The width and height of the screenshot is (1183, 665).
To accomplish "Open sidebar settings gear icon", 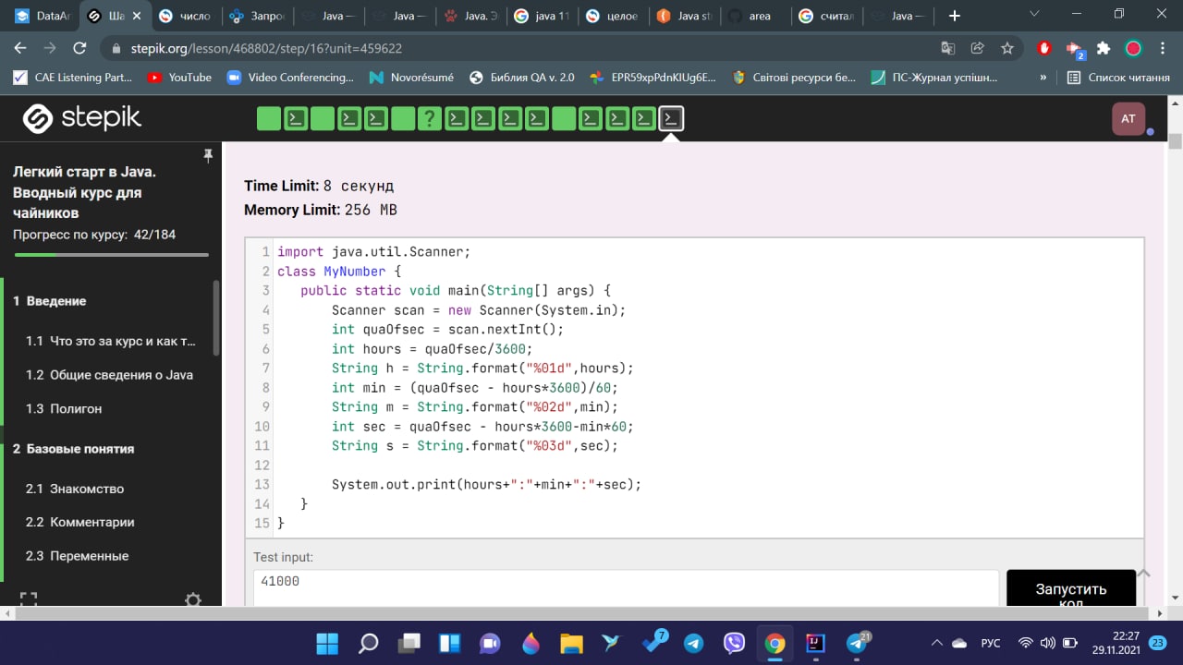I will click(x=193, y=599).
